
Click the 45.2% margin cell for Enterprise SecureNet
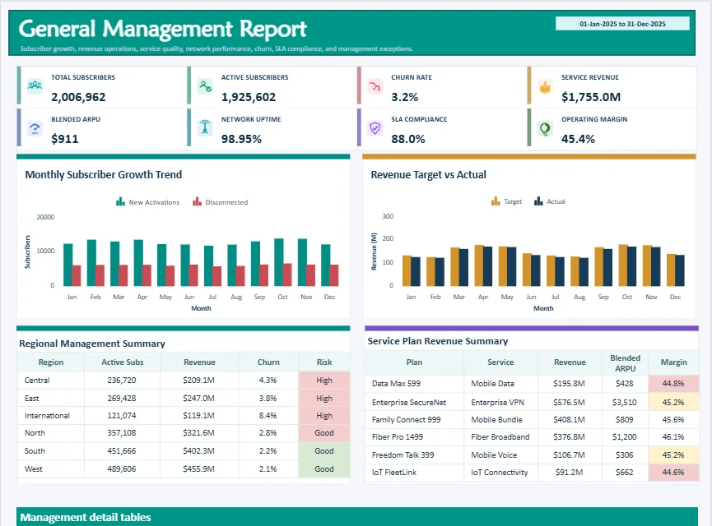coord(673,402)
